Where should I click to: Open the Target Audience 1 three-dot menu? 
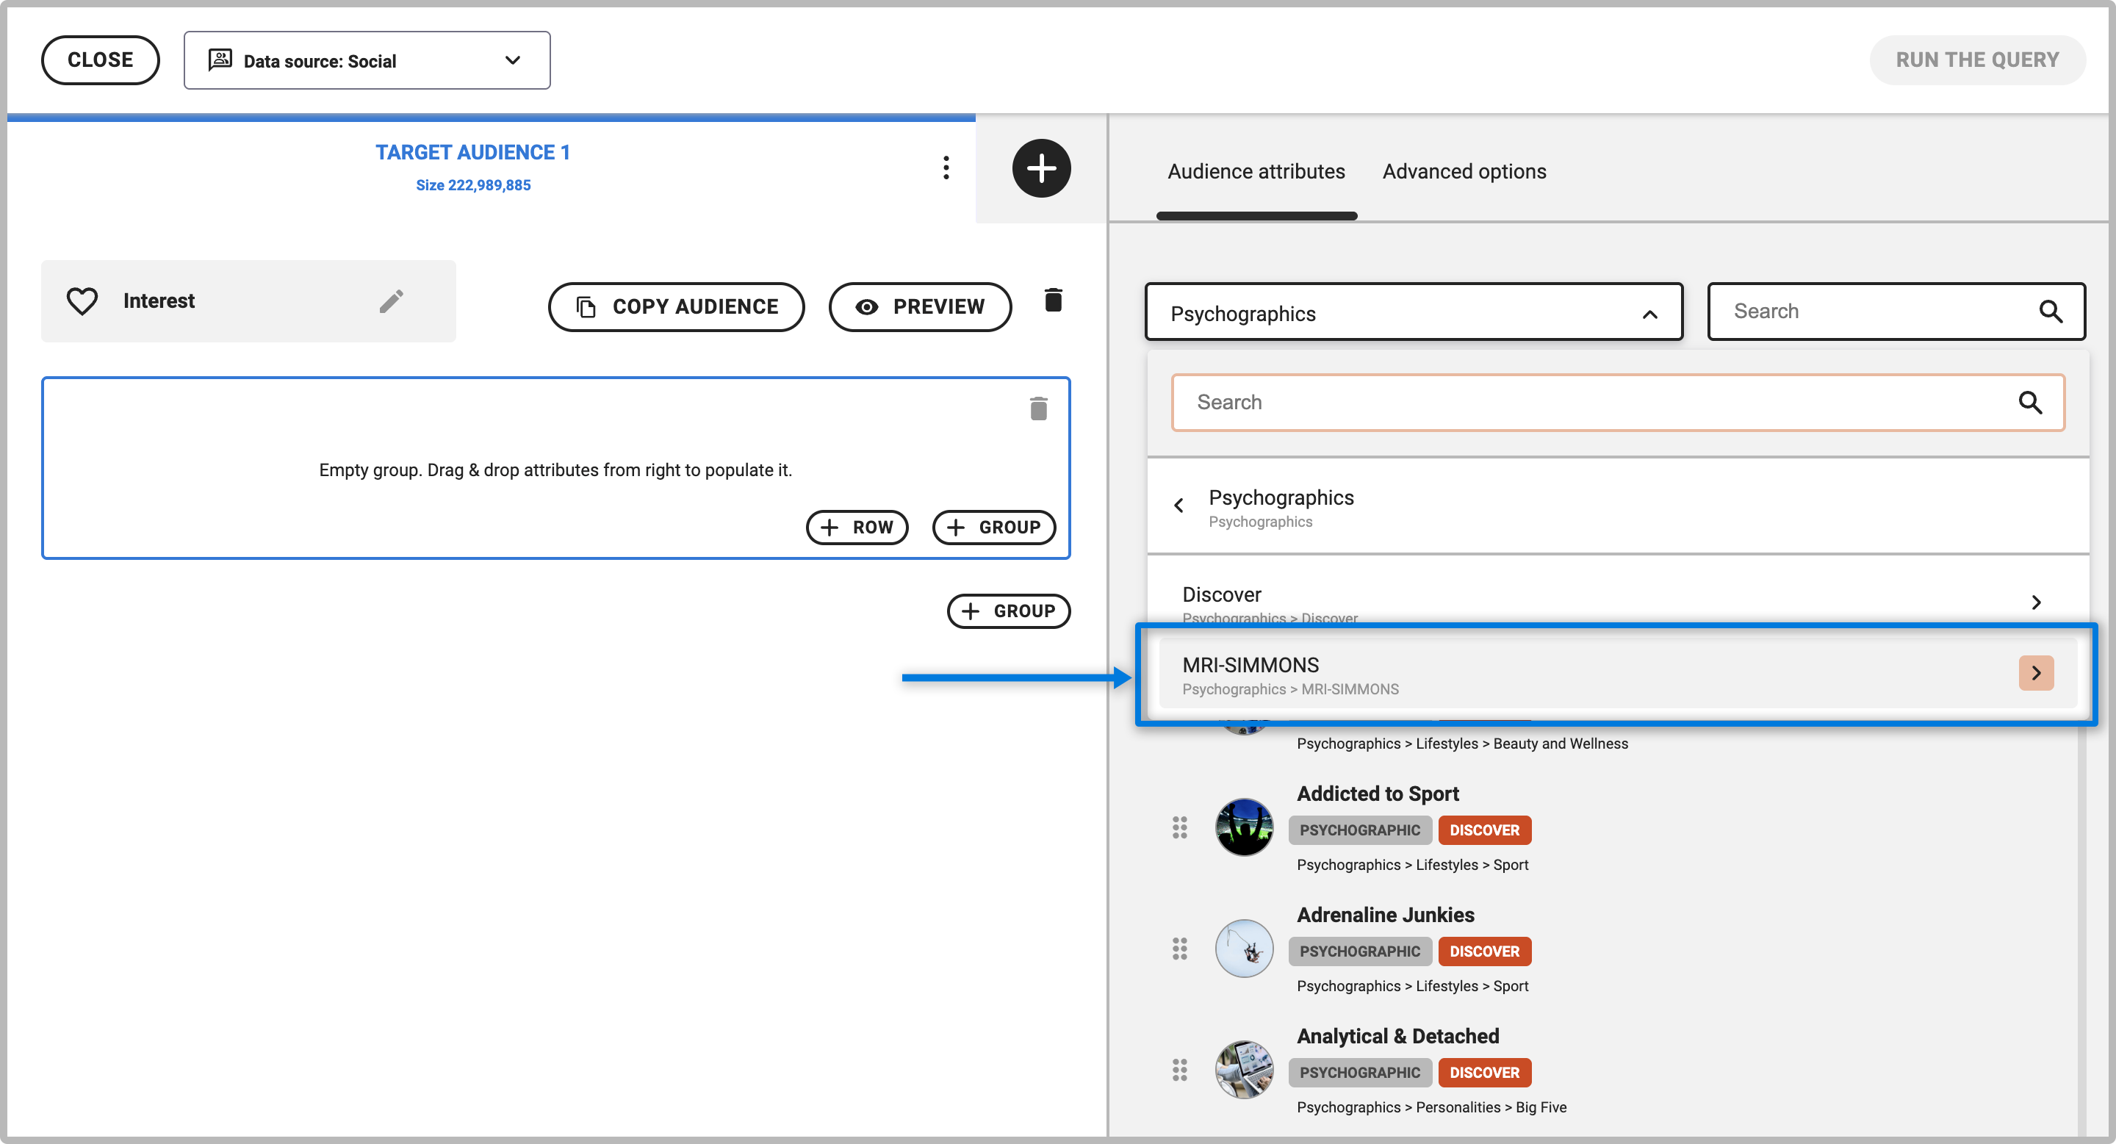click(x=946, y=168)
